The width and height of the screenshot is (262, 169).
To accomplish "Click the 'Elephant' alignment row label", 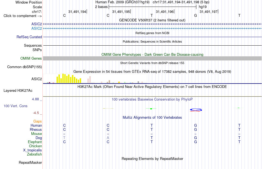I will (x=35, y=142).
